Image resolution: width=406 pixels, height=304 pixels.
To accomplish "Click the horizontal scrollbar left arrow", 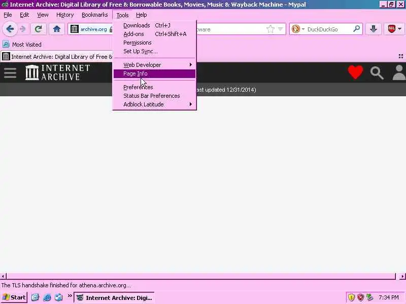I will (x=3, y=276).
